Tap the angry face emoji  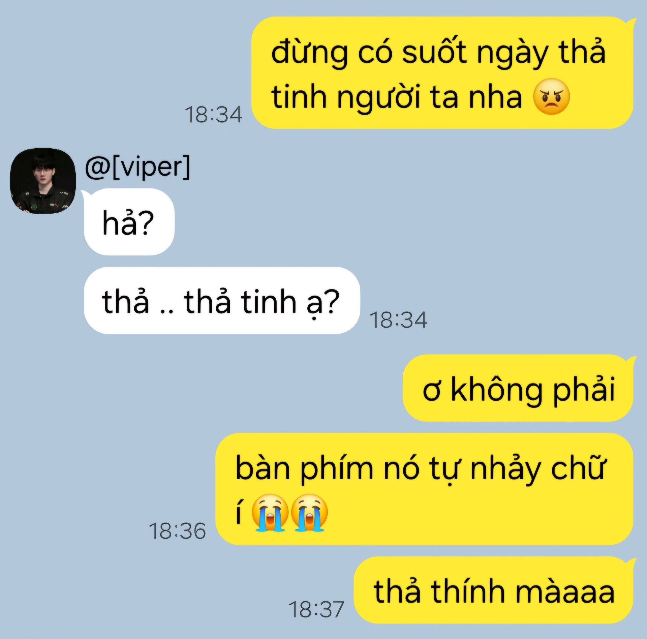(x=551, y=97)
